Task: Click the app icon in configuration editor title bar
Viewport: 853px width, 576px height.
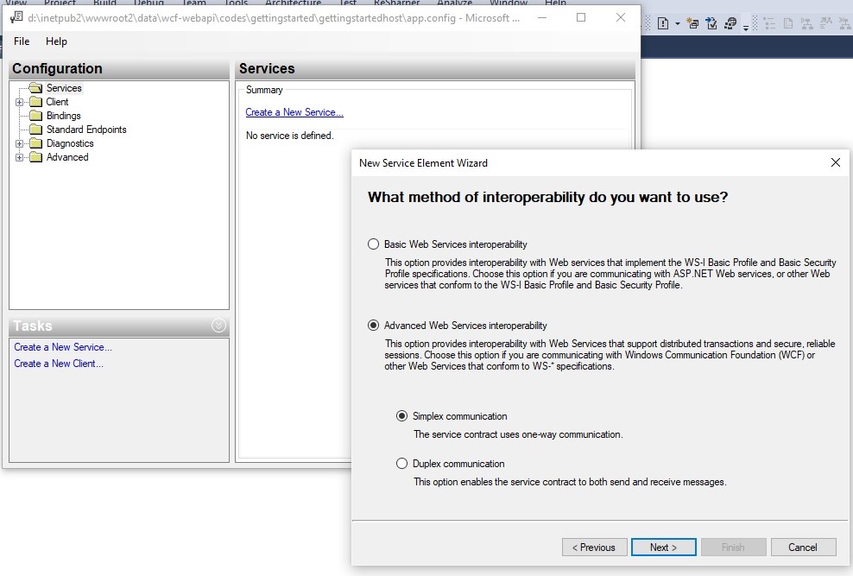Action: click(x=16, y=17)
